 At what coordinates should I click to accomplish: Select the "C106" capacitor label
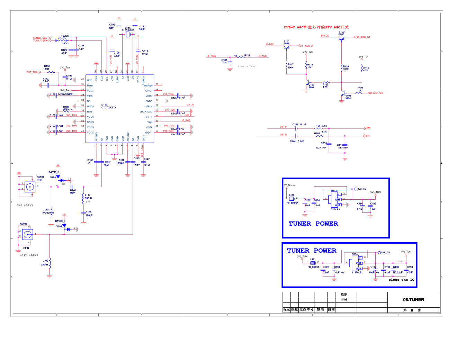tap(90, 160)
